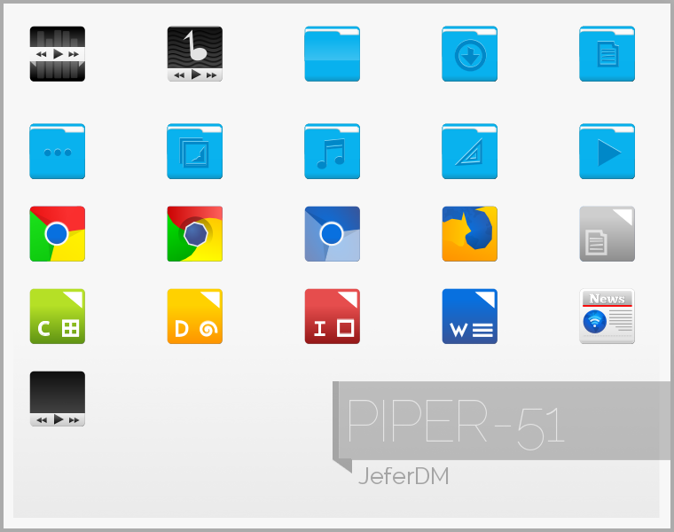The image size is (674, 532).
Task: Open the folder with triangle ruler
Action: pyautogui.click(x=470, y=152)
